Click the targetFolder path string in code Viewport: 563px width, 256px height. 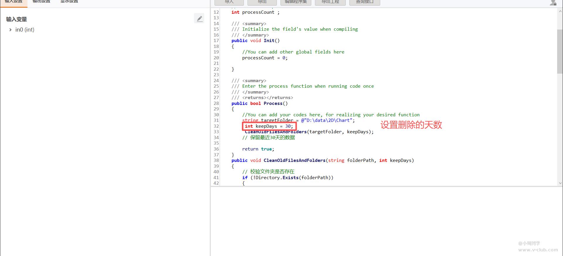tap(328, 120)
